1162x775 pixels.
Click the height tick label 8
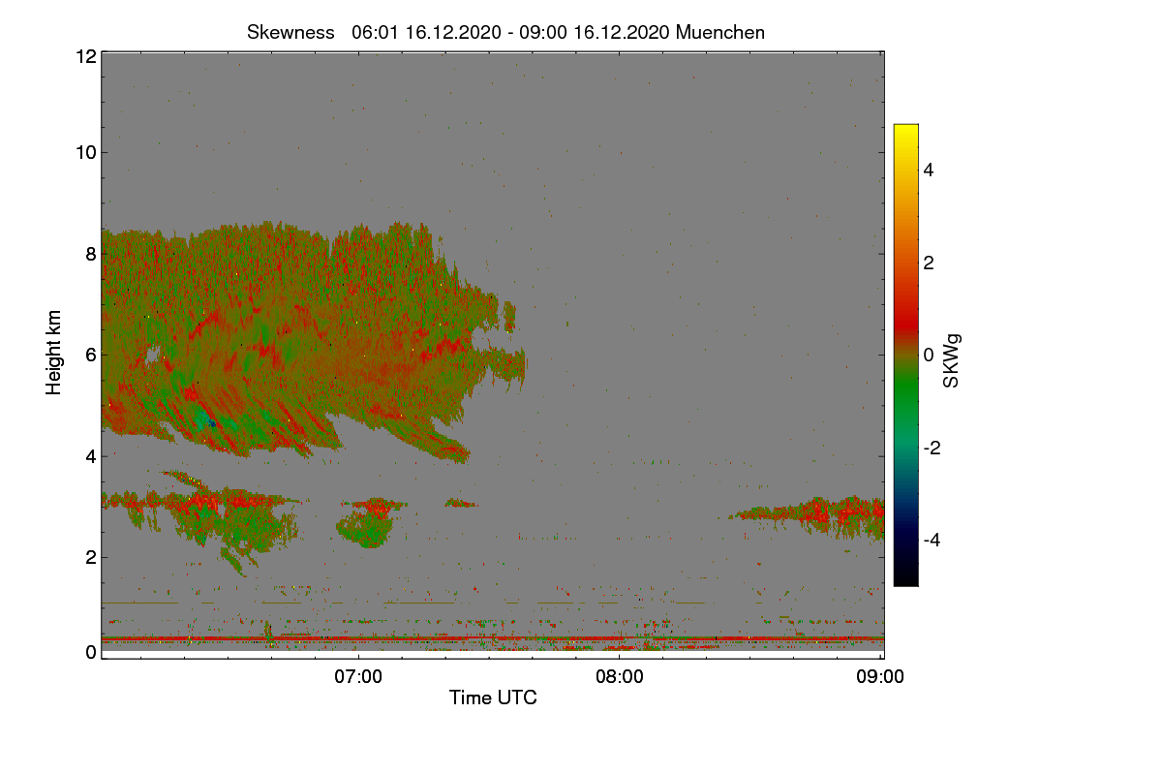click(x=91, y=254)
